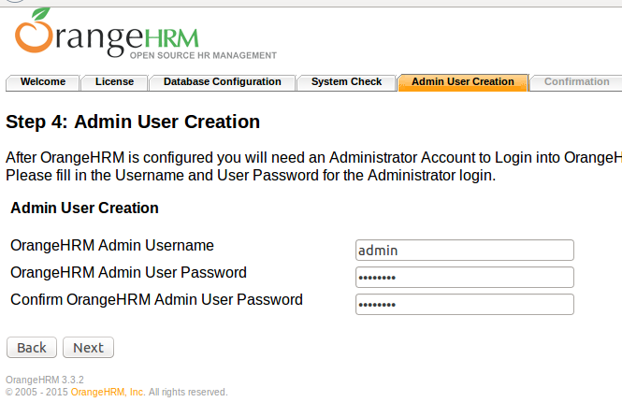622x402 pixels.
Task: Click the OrangeHRM Admin User Password label
Action: [128, 272]
